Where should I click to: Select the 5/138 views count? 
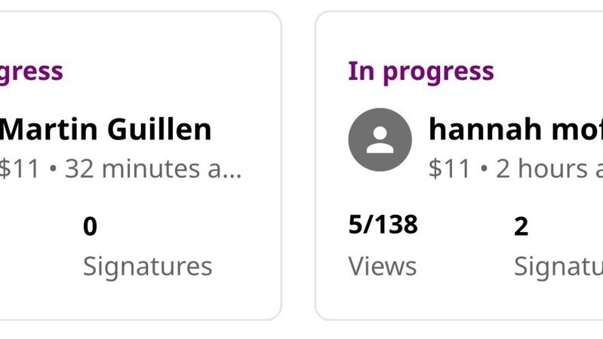coord(383,224)
